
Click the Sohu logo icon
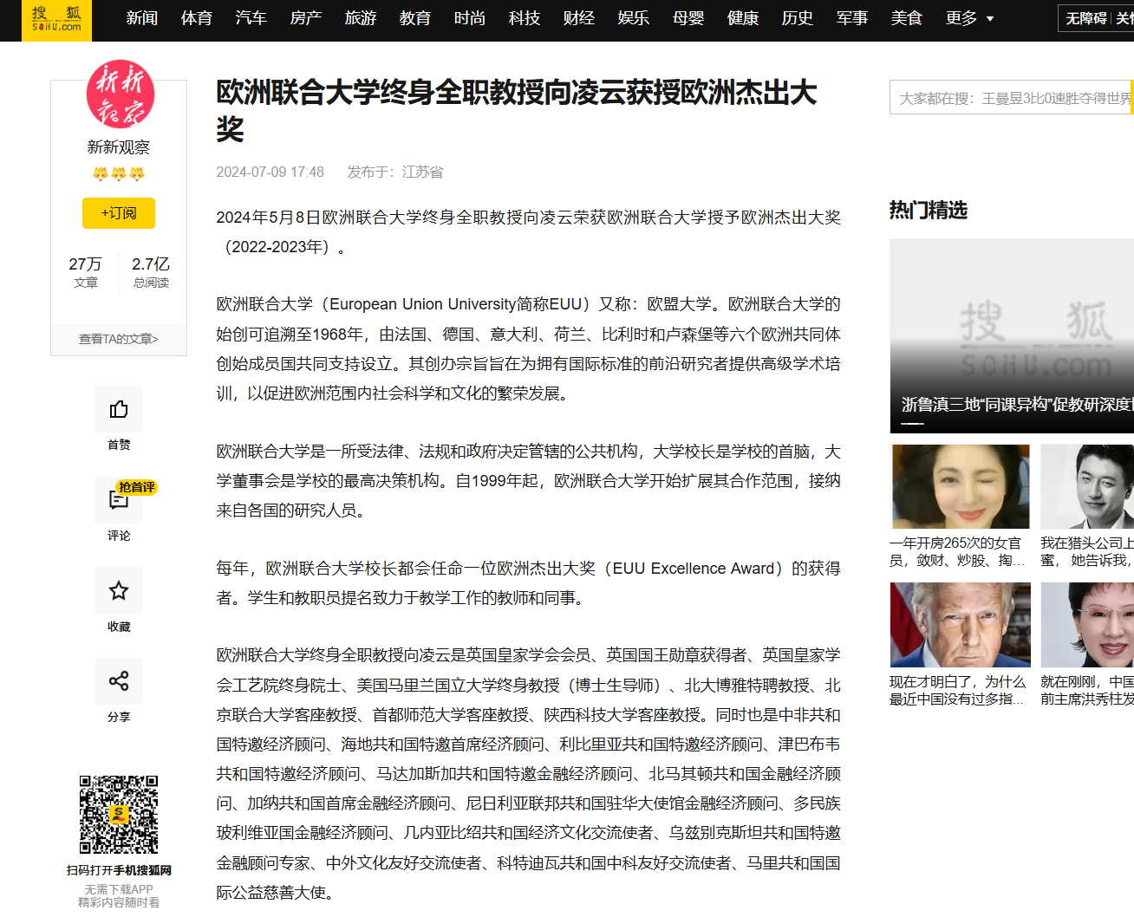coord(56,19)
